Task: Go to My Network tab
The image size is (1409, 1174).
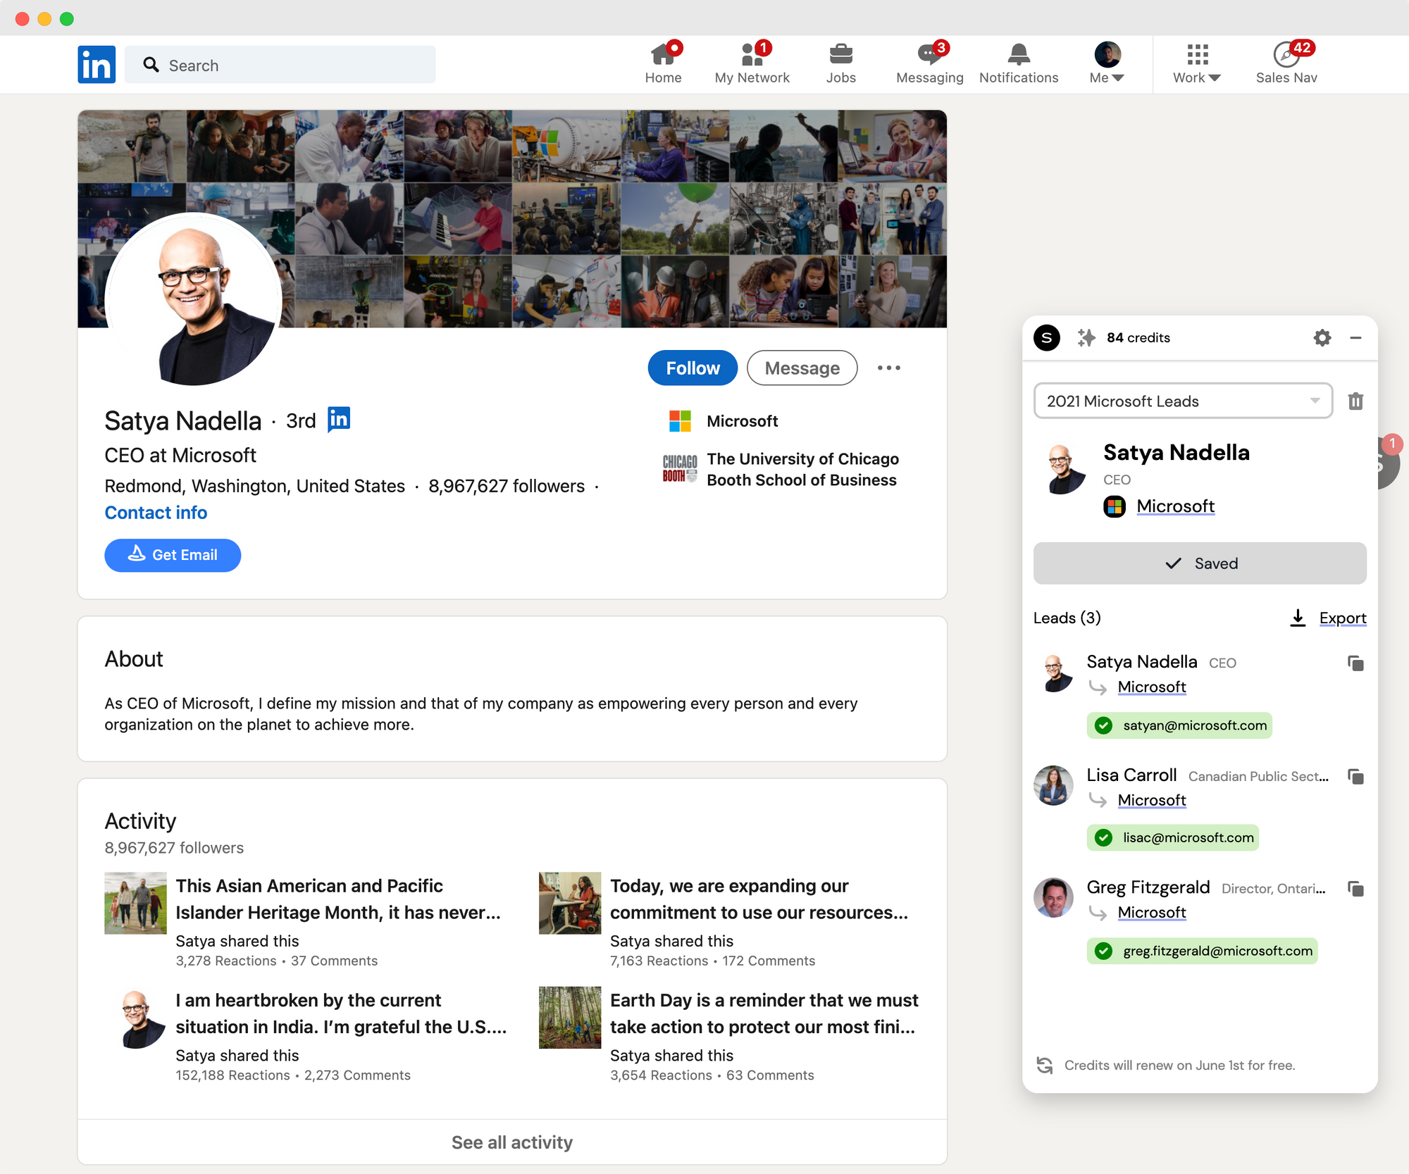Action: click(x=752, y=63)
